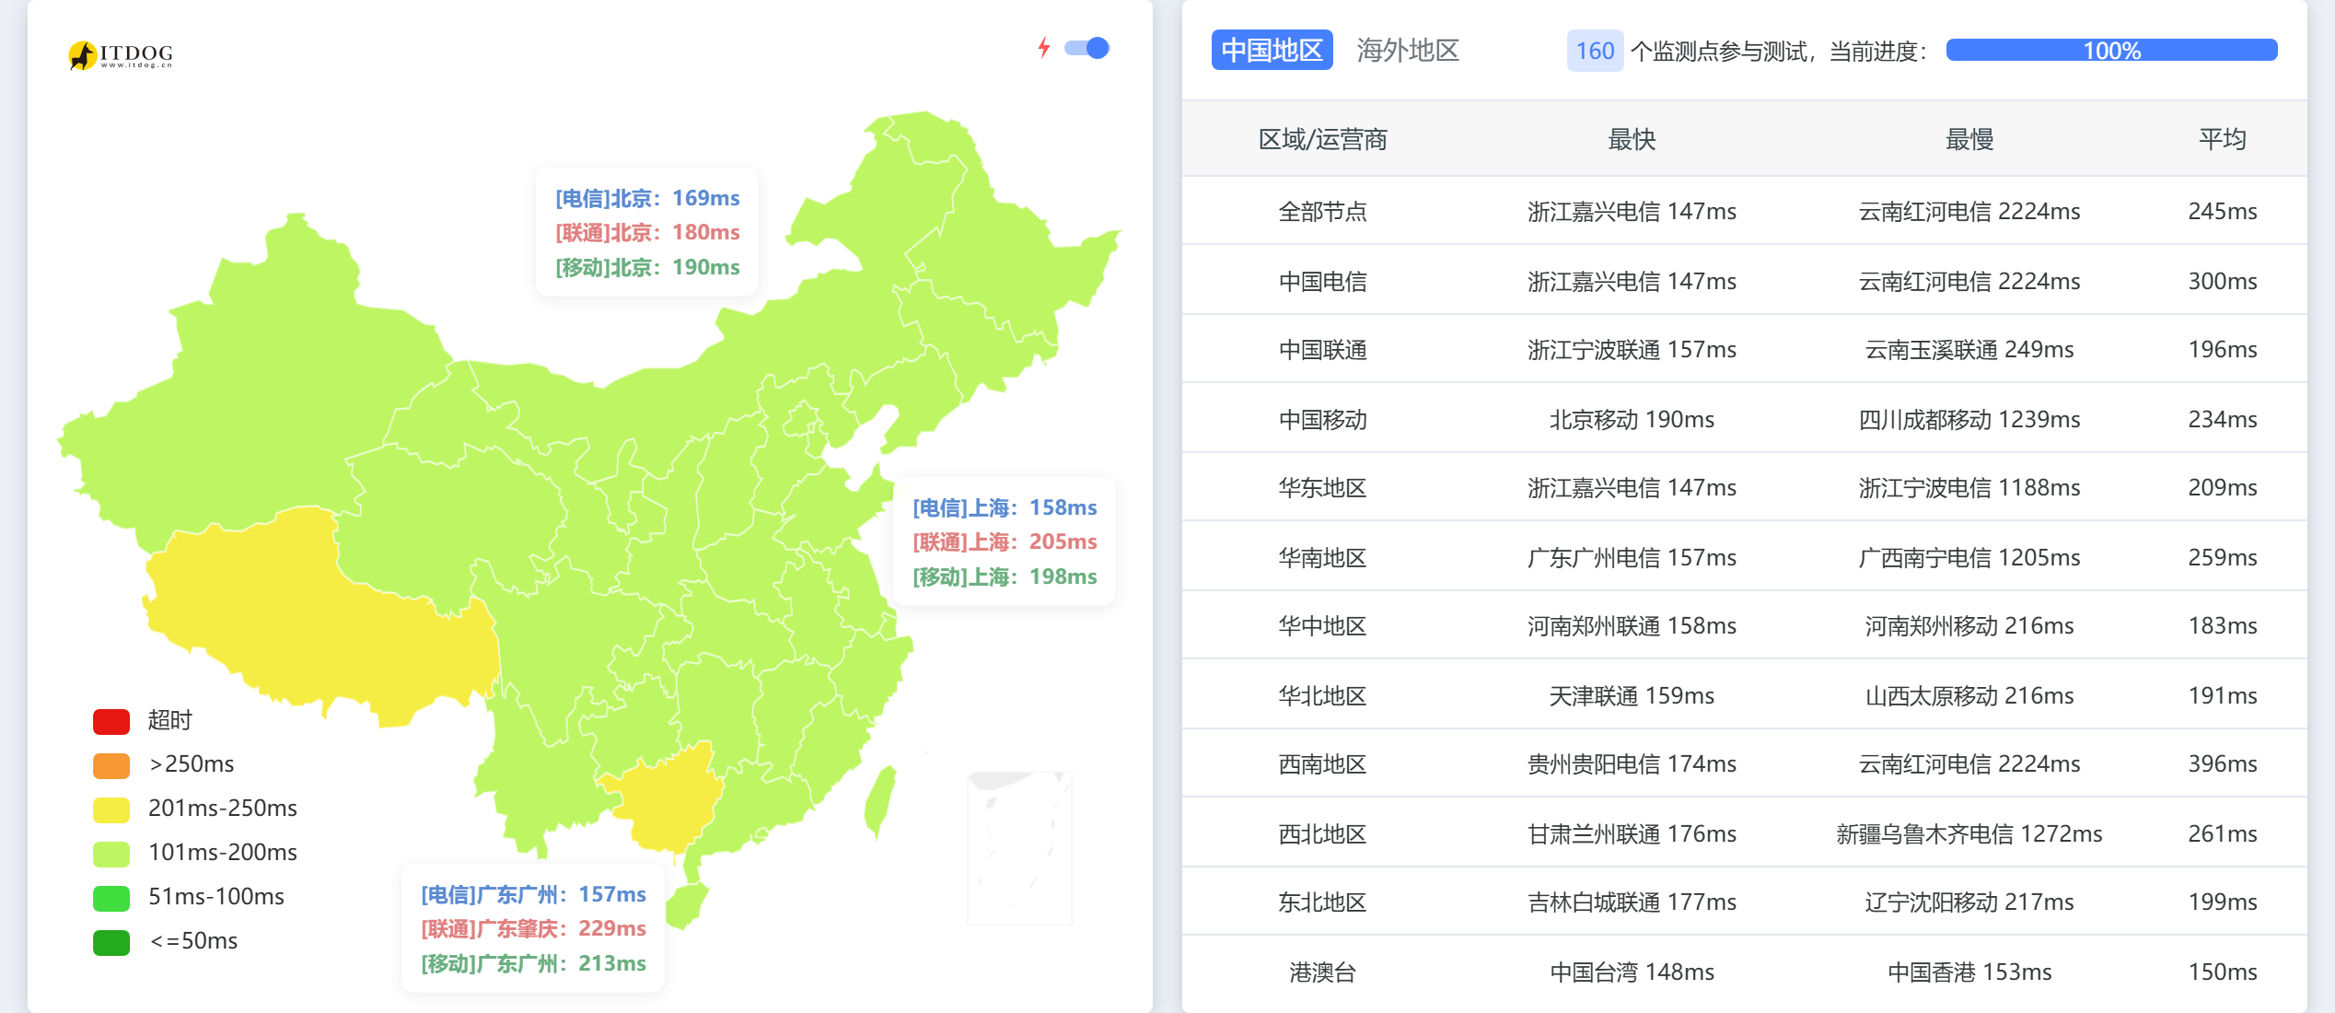Click the 西南地区 row label
Viewport: 2335px width, 1013px height.
pyautogui.click(x=1322, y=763)
